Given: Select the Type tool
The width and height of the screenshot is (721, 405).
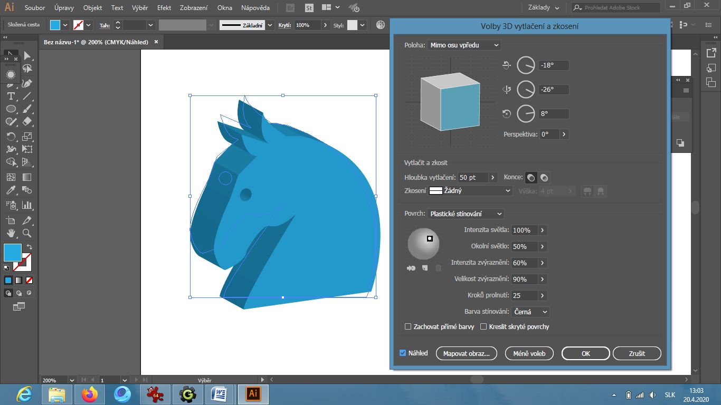Looking at the screenshot, I should pos(11,96).
